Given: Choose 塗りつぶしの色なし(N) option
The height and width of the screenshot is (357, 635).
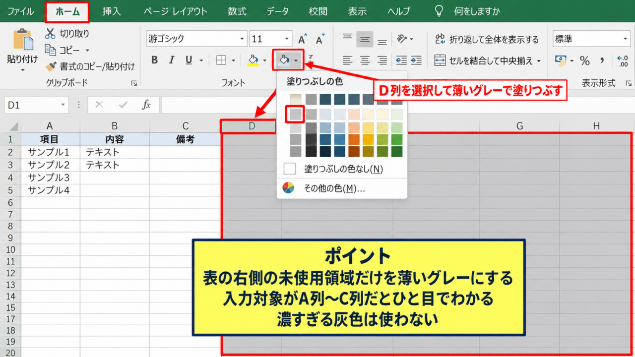Looking at the screenshot, I should tap(342, 169).
